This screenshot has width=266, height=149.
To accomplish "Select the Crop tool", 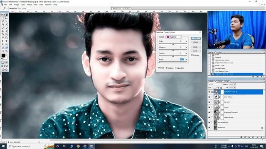I will click(x=3, y=25).
